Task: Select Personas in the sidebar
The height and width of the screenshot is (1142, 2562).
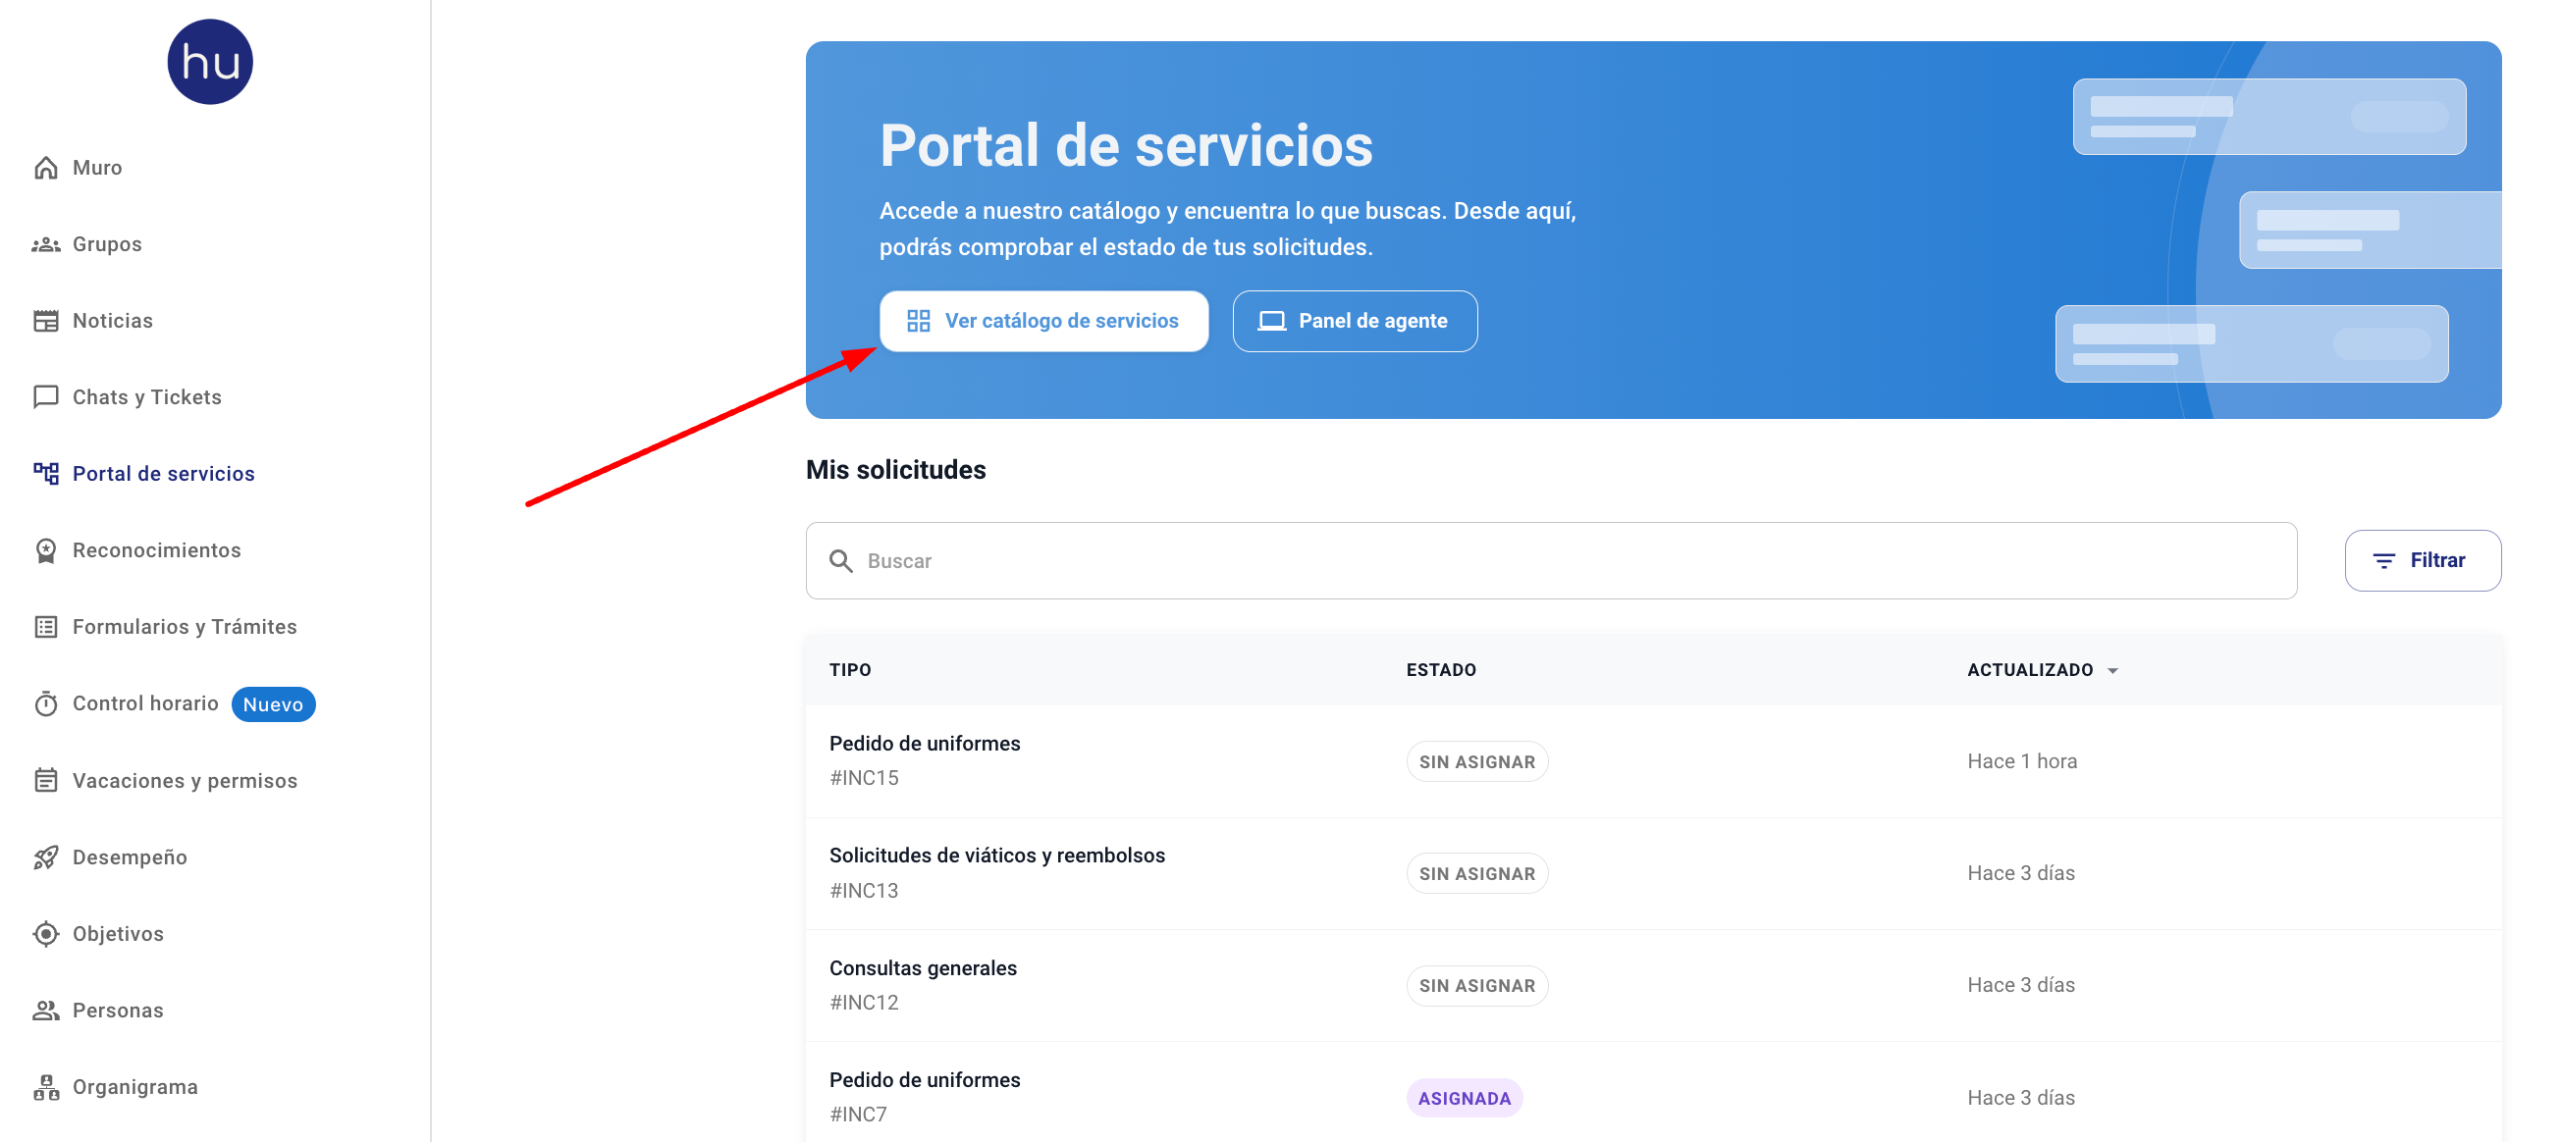Action: [x=118, y=1010]
